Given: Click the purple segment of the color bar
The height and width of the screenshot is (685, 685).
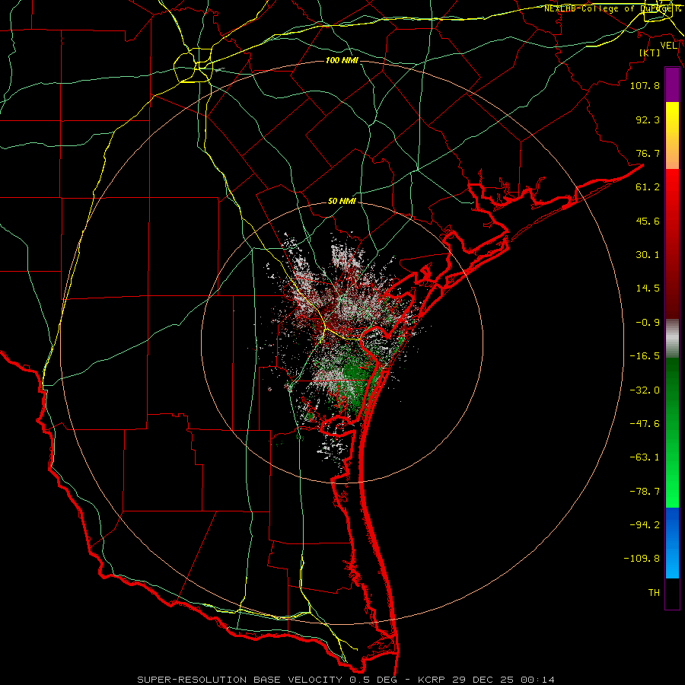Looking at the screenshot, I should point(672,84).
